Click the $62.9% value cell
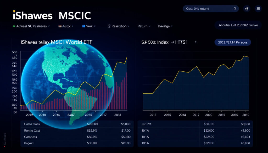This screenshot has height=153, width=268. (x=92, y=131)
